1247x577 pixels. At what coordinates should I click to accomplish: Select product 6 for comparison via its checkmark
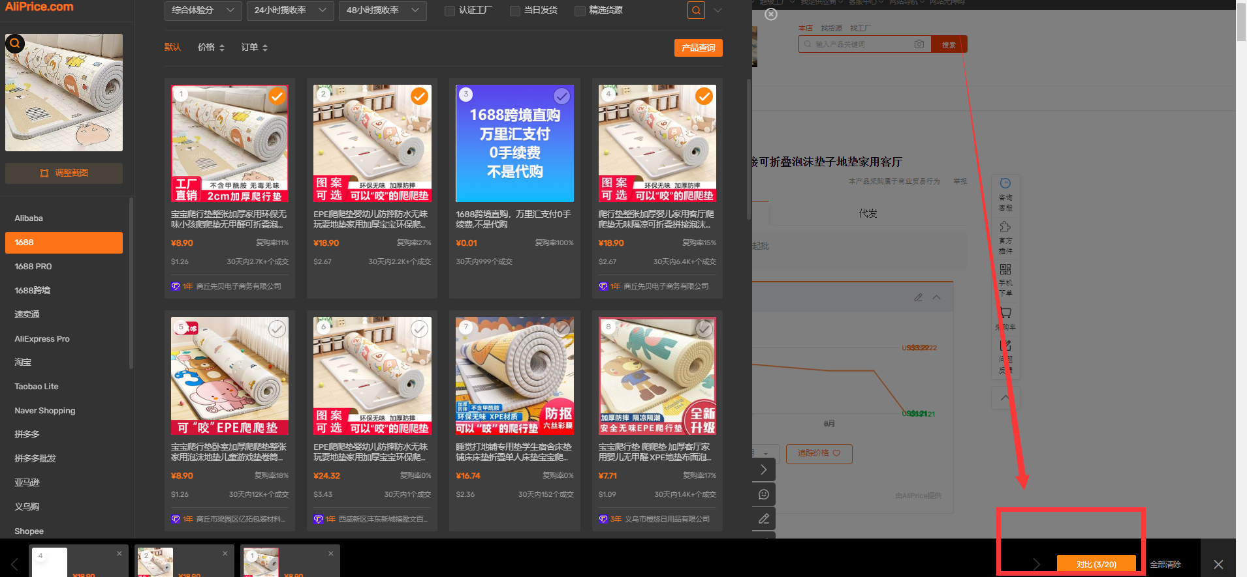(x=419, y=329)
